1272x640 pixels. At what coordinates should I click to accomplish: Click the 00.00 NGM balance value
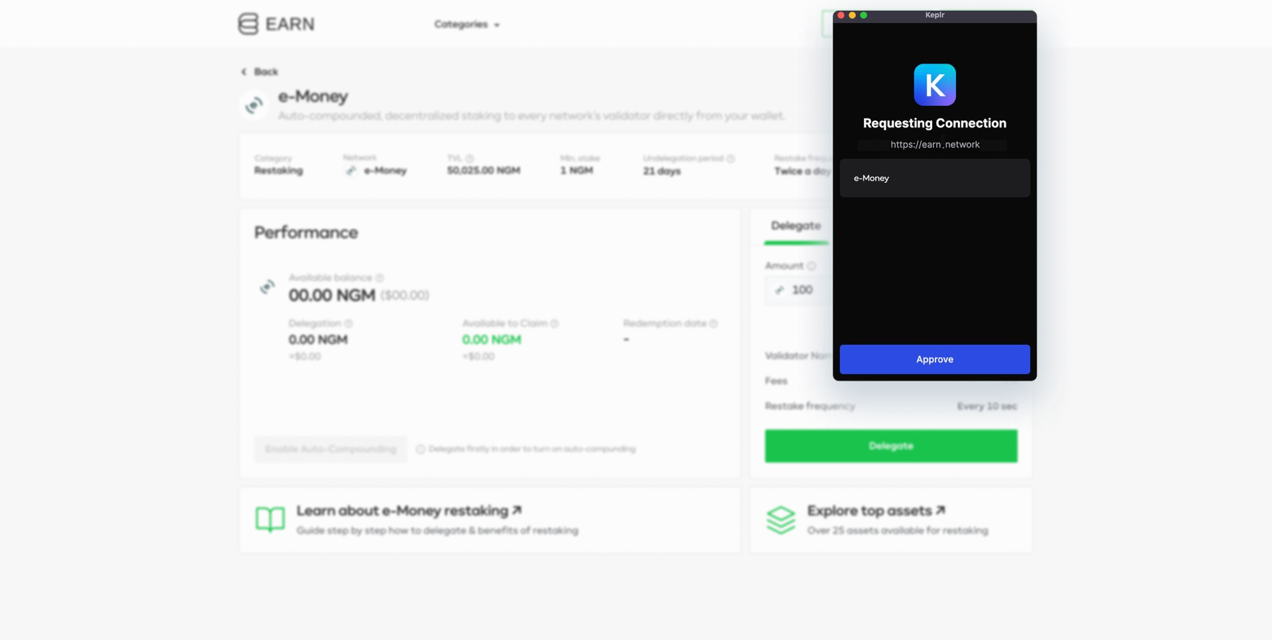pos(332,295)
